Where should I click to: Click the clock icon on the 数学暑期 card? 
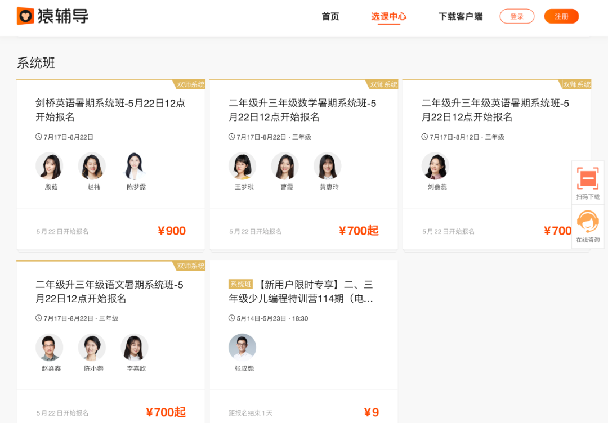point(231,136)
